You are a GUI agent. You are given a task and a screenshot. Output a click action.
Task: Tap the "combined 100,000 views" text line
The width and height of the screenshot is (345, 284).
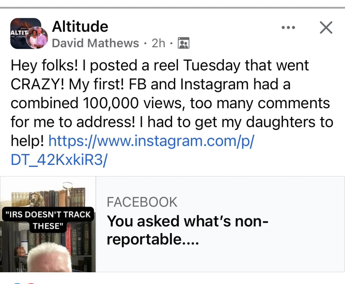click(x=95, y=103)
